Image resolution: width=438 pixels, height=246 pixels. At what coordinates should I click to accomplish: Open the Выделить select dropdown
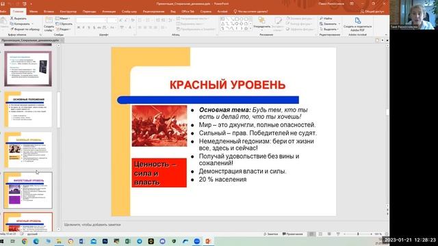pyautogui.click(x=329, y=29)
